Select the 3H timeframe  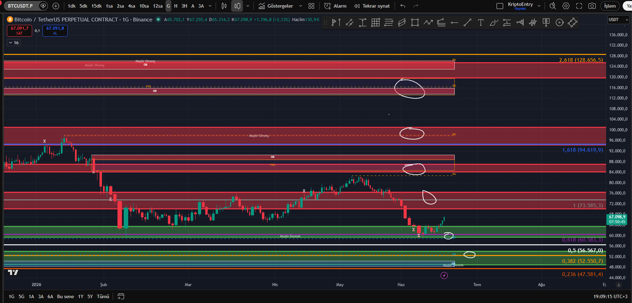coord(184,6)
